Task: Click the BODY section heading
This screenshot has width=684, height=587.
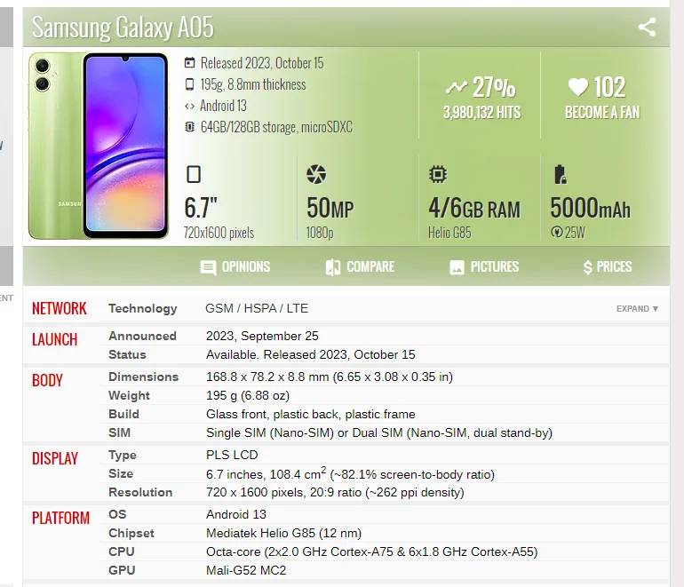Action: pos(47,380)
